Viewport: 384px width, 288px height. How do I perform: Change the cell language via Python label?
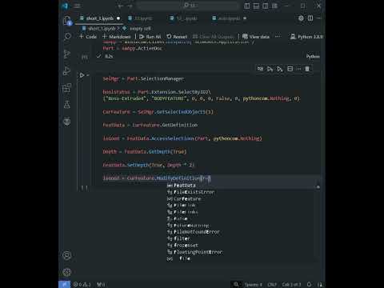[313, 57]
